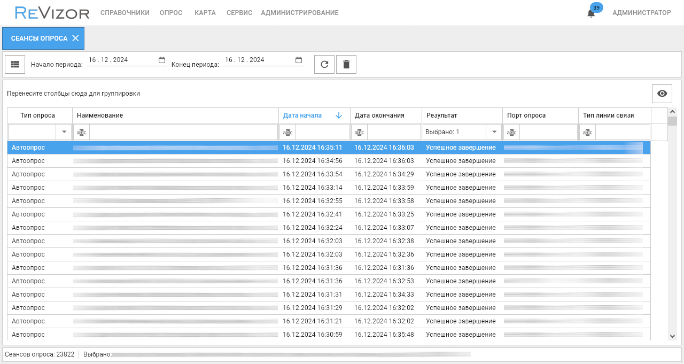Toggle column visibility with the eye icon

pyautogui.click(x=662, y=94)
